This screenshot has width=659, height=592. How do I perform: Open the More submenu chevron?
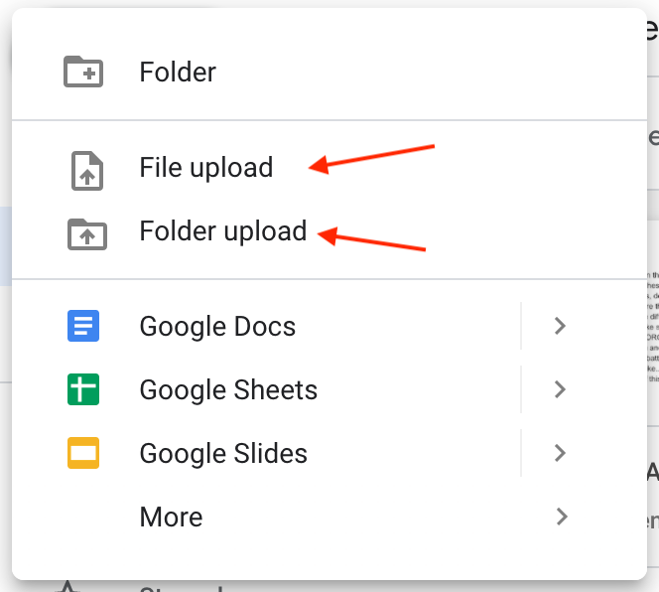562,517
